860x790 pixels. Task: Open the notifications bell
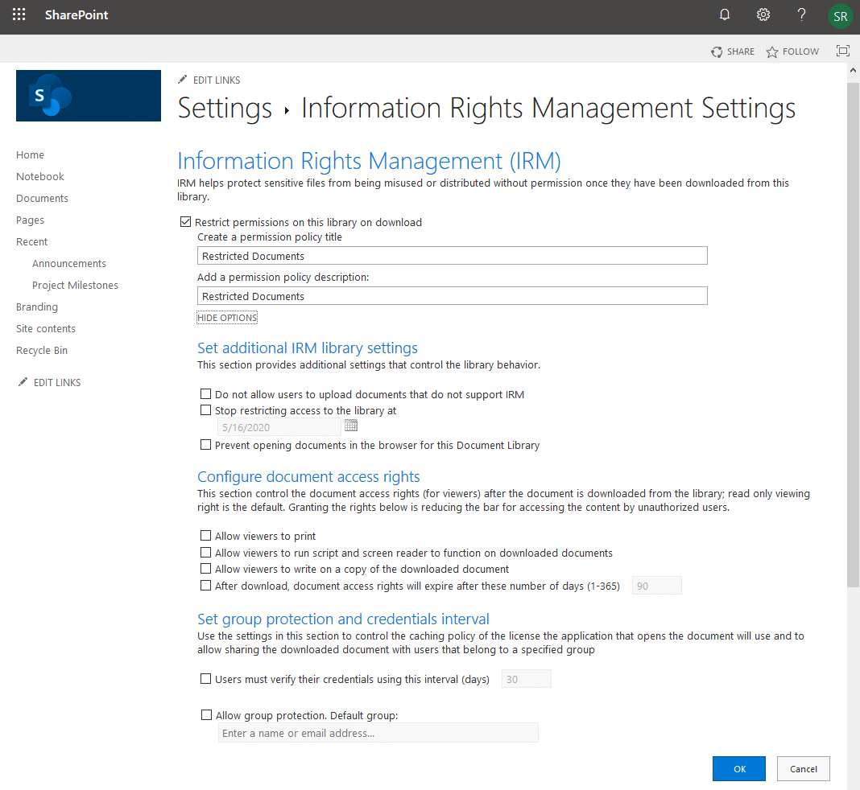tap(724, 14)
